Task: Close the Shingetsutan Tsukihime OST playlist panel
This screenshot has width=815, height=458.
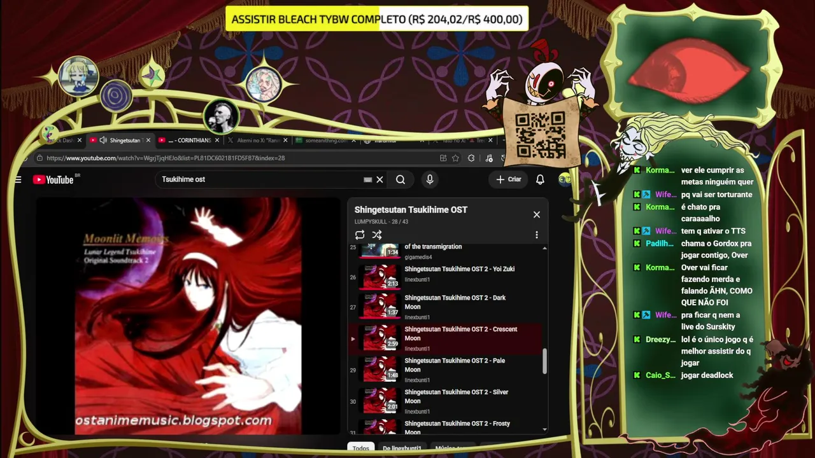Action: coord(537,214)
